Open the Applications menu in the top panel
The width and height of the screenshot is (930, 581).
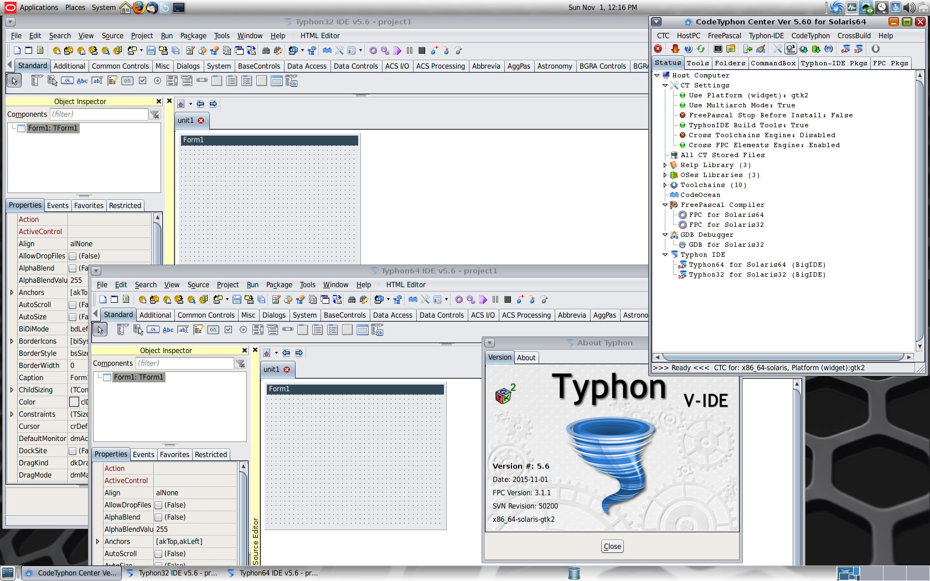coord(39,7)
